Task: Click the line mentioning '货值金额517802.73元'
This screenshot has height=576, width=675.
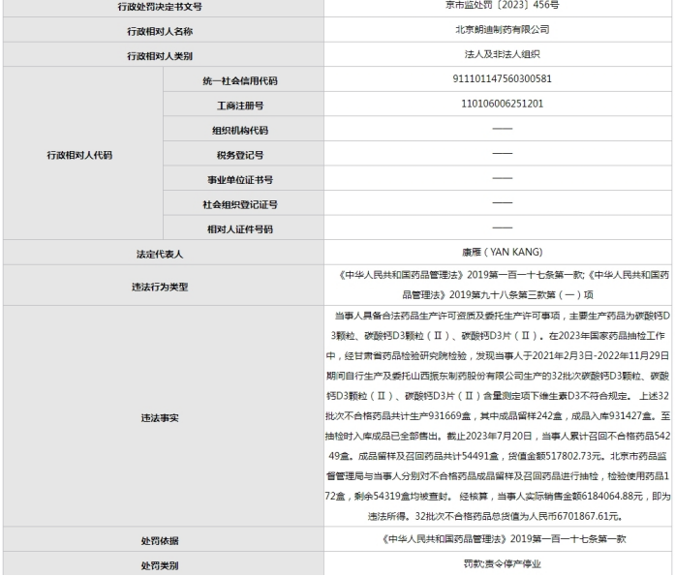Action: [x=498, y=456]
